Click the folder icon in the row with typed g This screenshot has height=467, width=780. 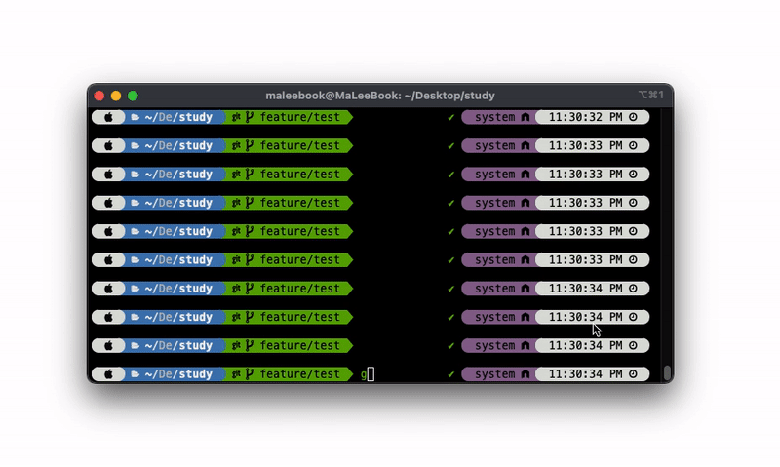(135, 374)
